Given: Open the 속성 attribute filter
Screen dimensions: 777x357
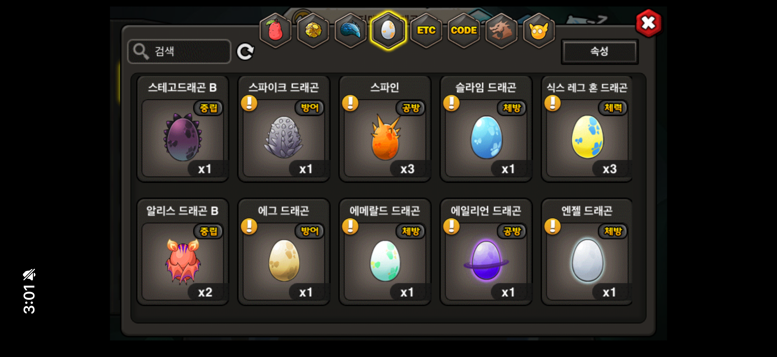Looking at the screenshot, I should pos(599,52).
